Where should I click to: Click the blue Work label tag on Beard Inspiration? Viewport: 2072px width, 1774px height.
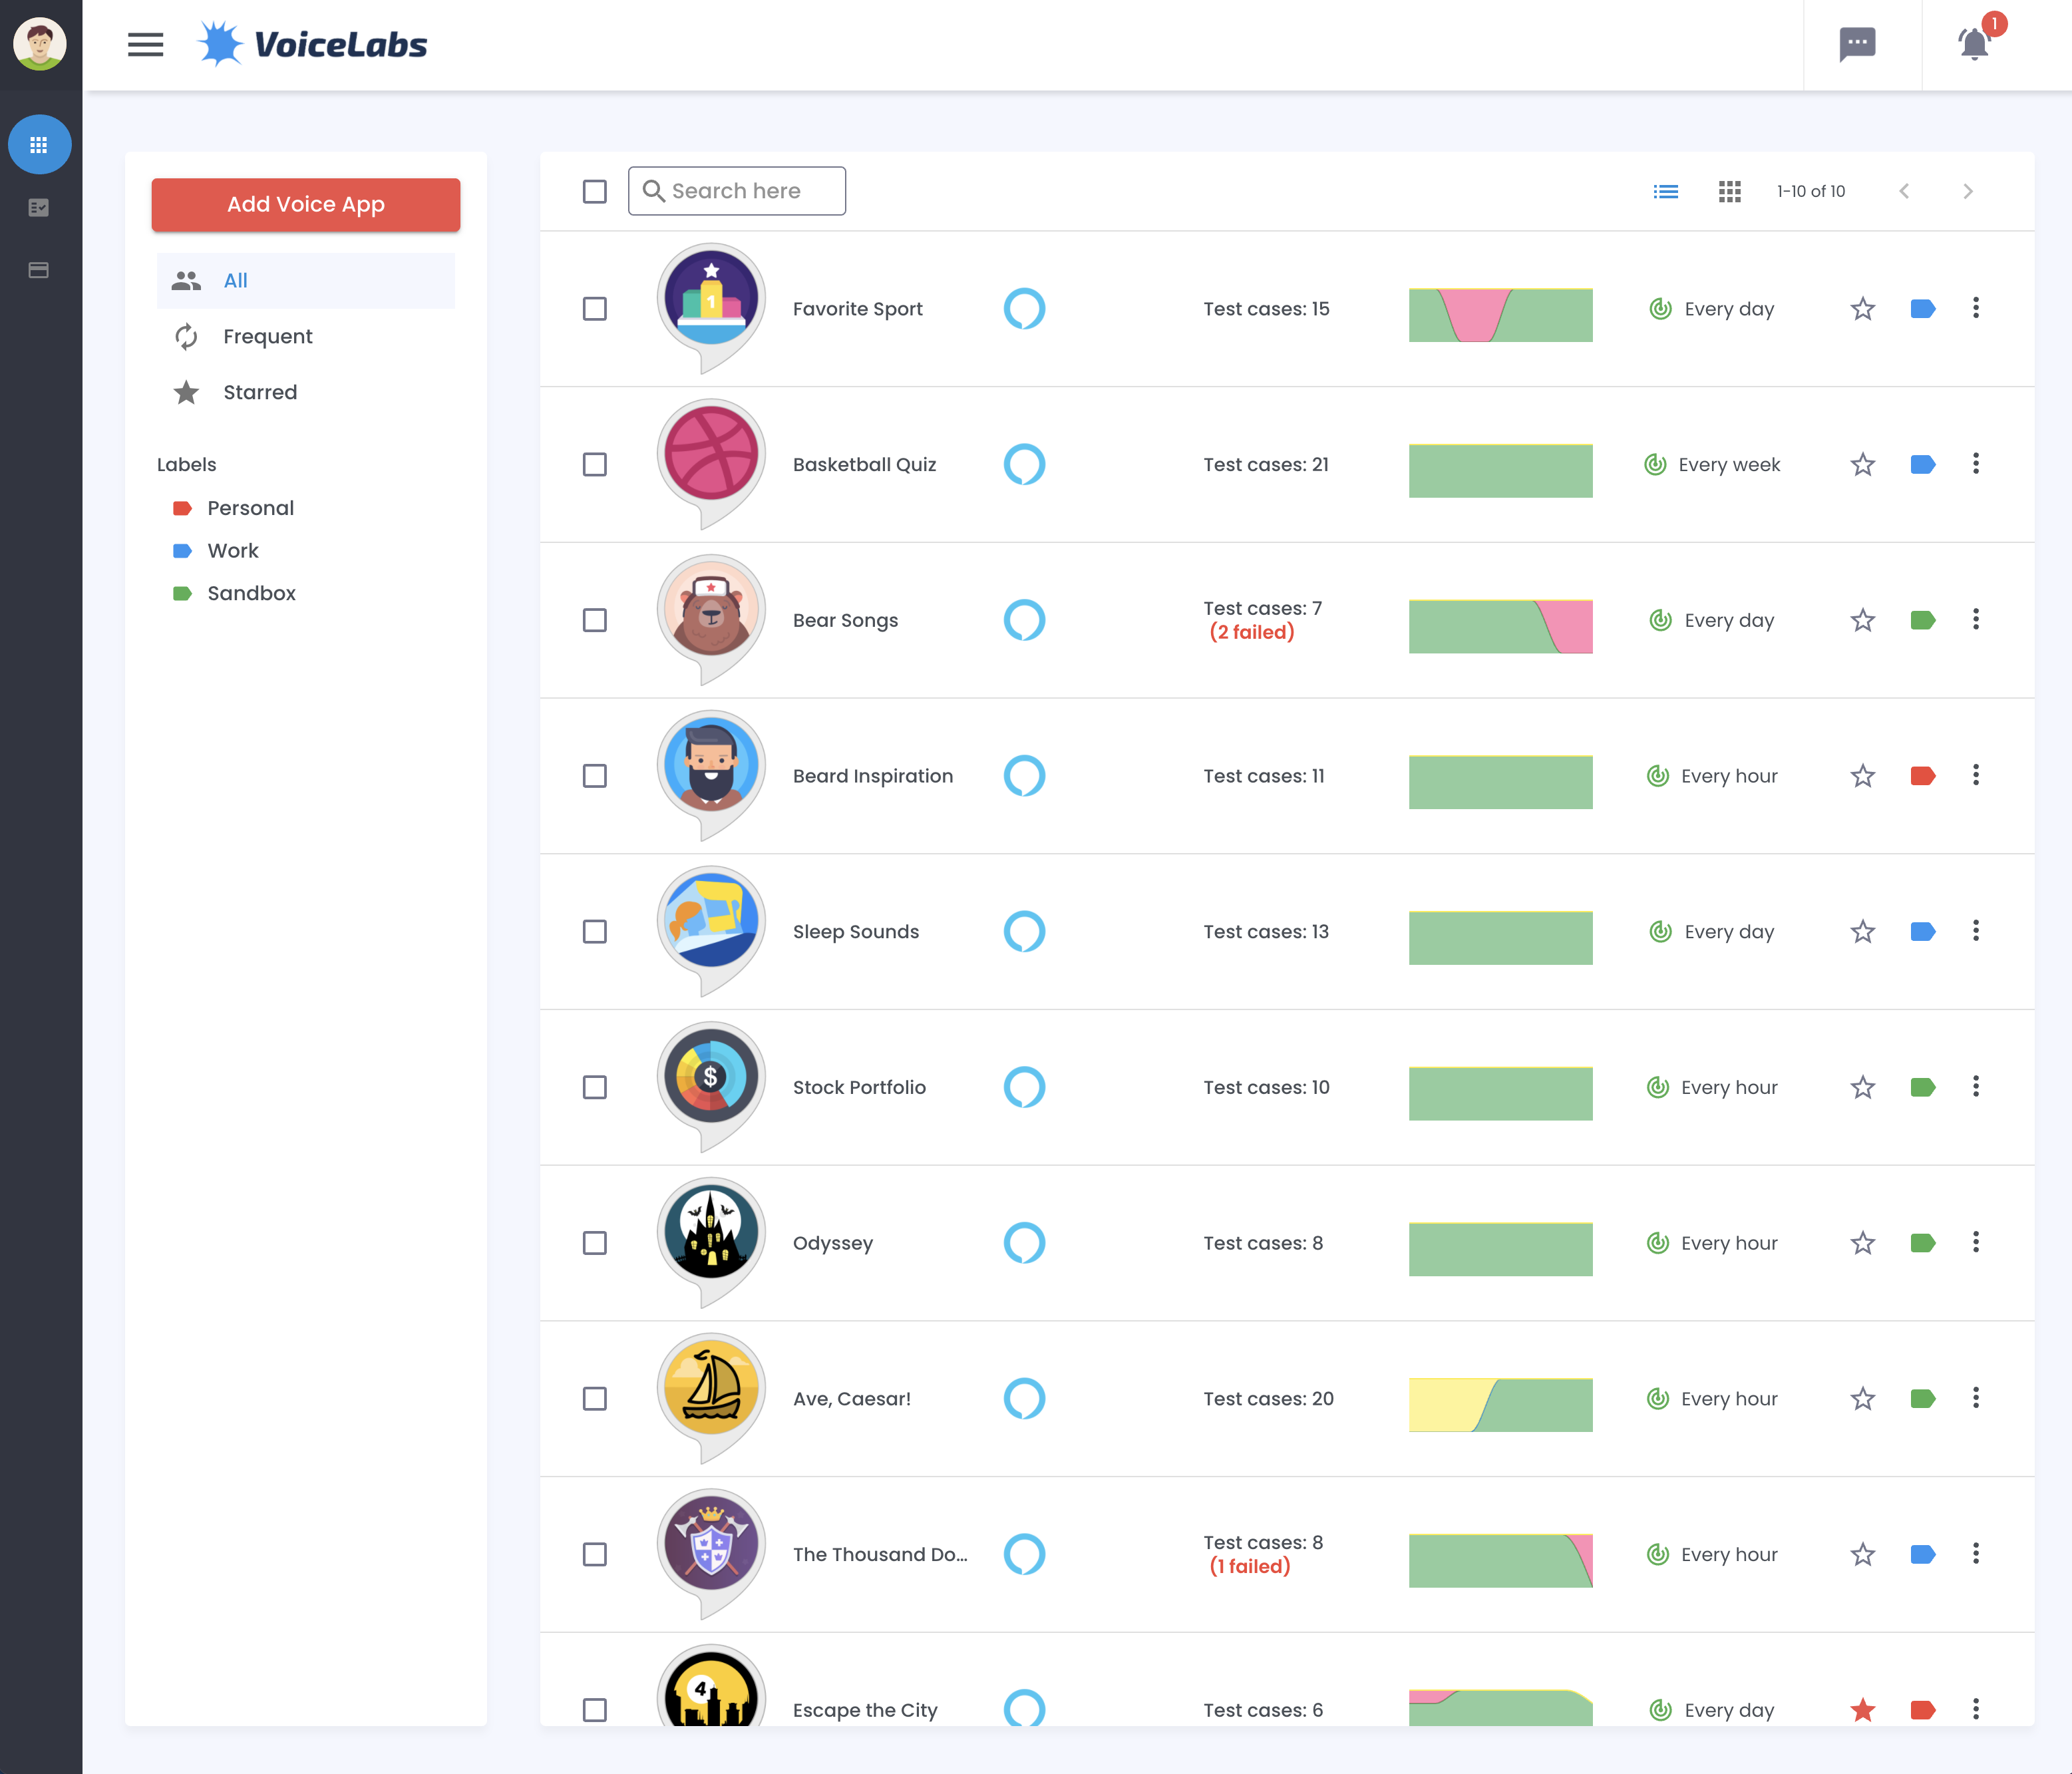pyautogui.click(x=1923, y=775)
